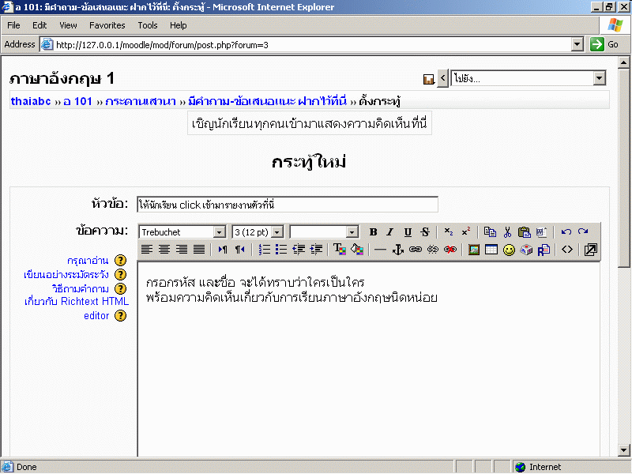
Task: Increase indent of text
Action: point(317,250)
